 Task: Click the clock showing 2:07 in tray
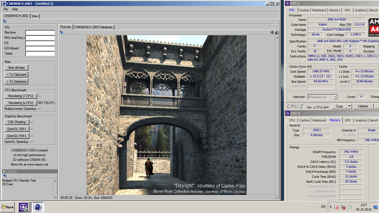[x=364, y=205]
